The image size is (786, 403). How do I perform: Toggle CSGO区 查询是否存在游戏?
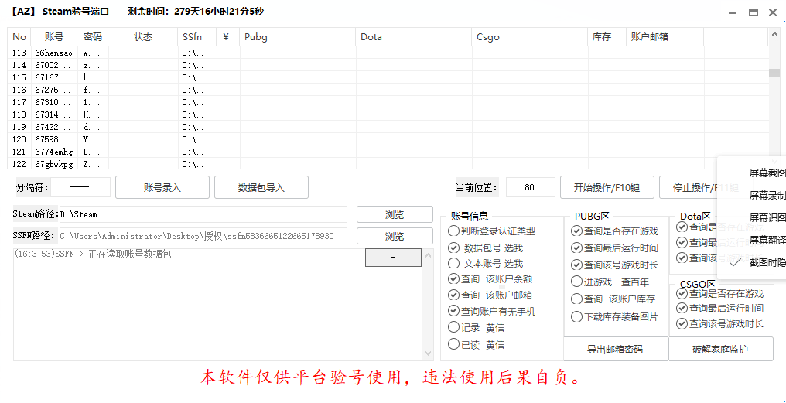[x=719, y=293]
